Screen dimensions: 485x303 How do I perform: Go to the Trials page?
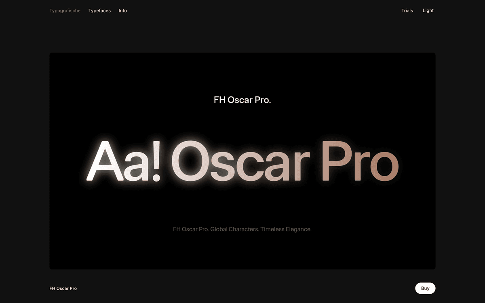pos(407,10)
